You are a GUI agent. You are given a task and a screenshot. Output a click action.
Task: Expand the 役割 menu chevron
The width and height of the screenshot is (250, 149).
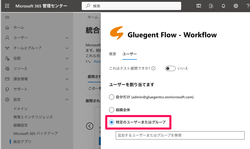pos(67,58)
